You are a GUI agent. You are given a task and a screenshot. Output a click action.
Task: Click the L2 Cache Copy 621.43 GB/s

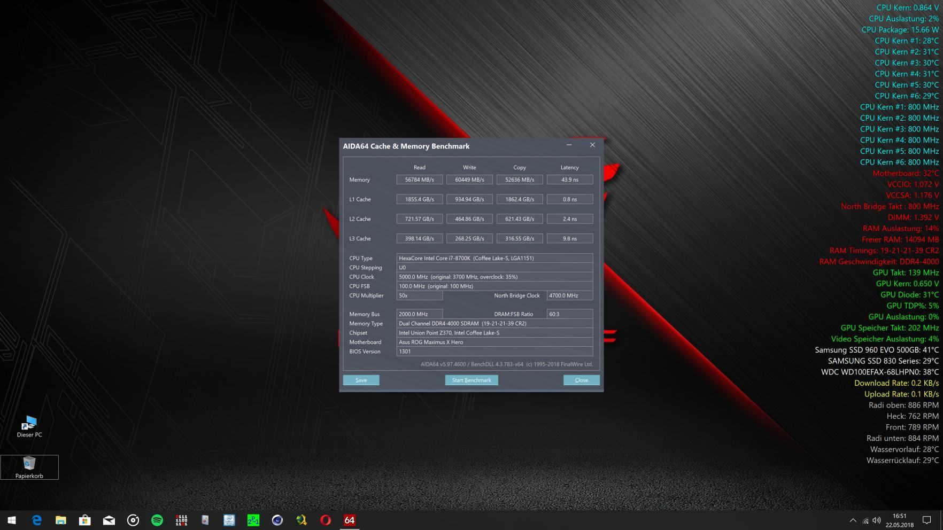pyautogui.click(x=520, y=219)
